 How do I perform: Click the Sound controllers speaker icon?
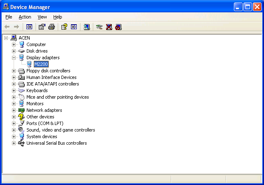[x=21, y=130]
